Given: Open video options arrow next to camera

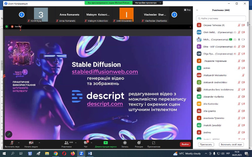Looking at the screenshot, I should 39,143.
